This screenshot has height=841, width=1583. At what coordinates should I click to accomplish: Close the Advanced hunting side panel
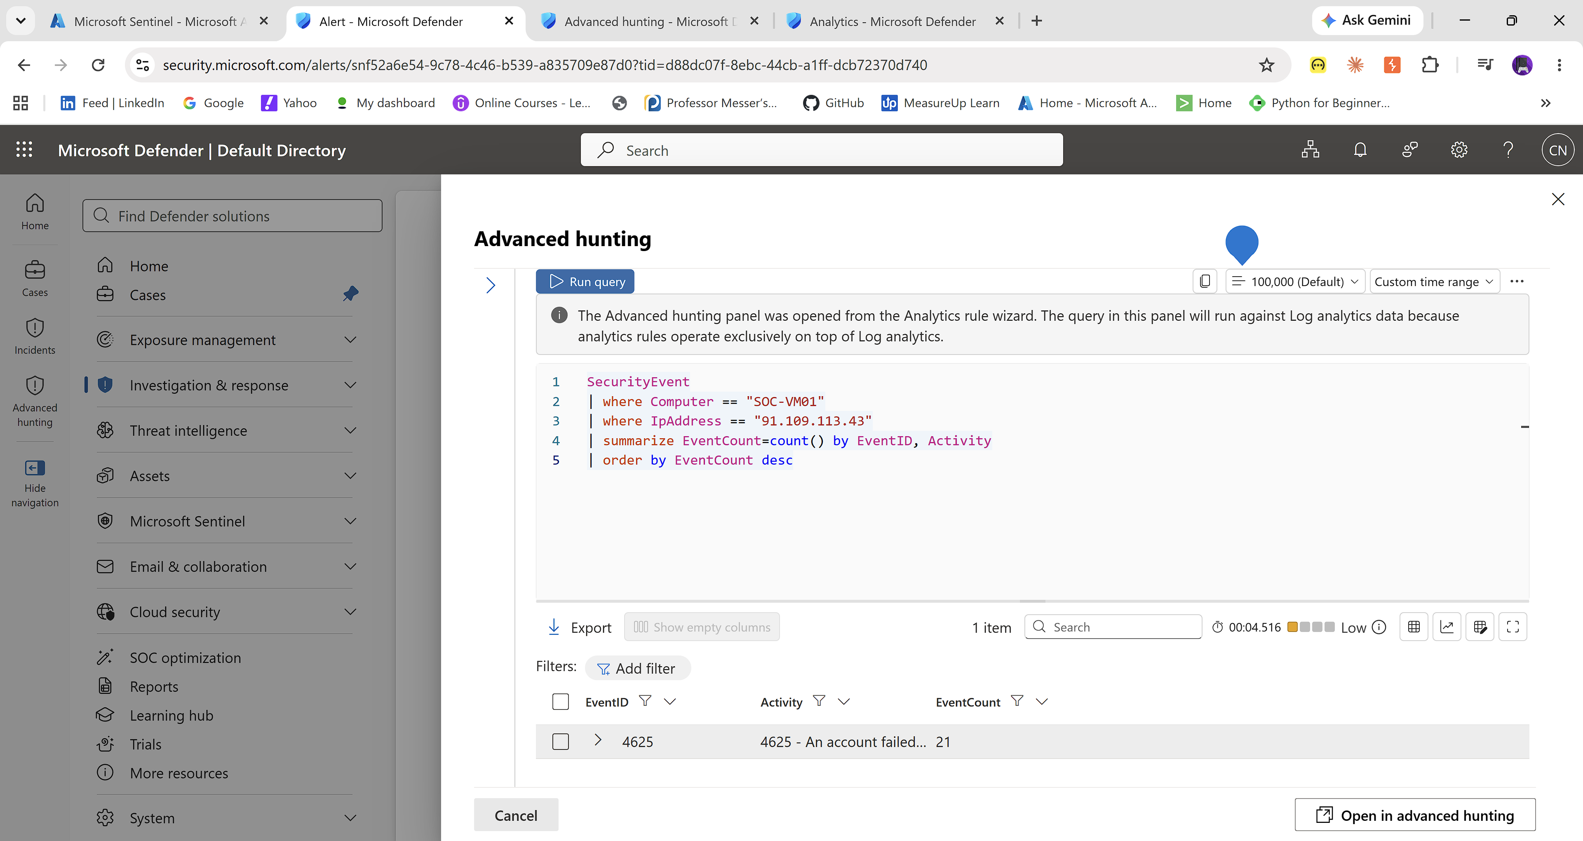point(1558,199)
